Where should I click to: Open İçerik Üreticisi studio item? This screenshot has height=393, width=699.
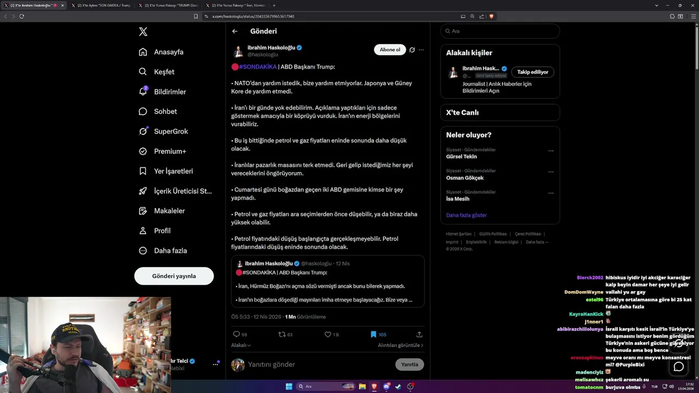(x=175, y=191)
